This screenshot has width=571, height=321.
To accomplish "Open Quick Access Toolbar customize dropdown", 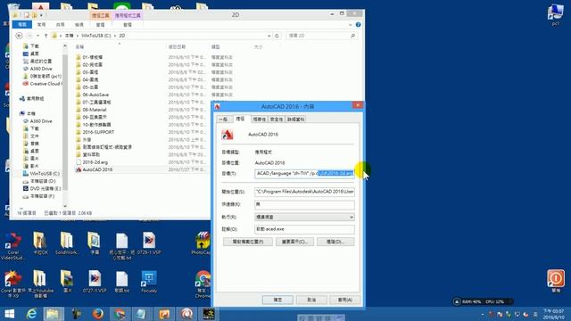I will tap(41, 15).
